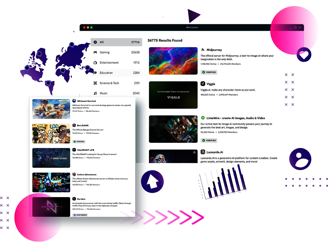Open the Leonardo.Ai wizard thumbnail
The width and height of the screenshot is (328, 246).
click(x=173, y=156)
